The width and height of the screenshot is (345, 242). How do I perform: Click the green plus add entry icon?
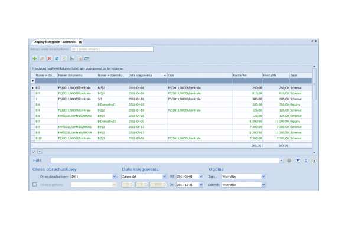point(34,58)
